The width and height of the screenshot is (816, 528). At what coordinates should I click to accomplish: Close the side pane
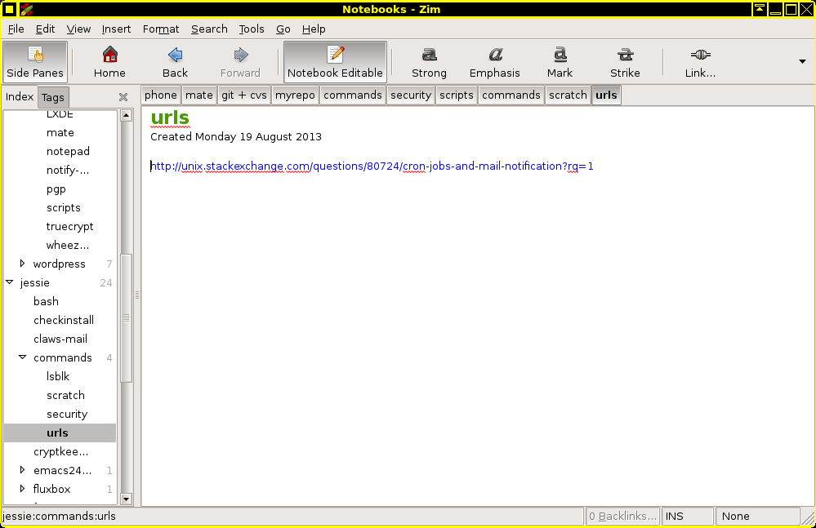(x=123, y=97)
